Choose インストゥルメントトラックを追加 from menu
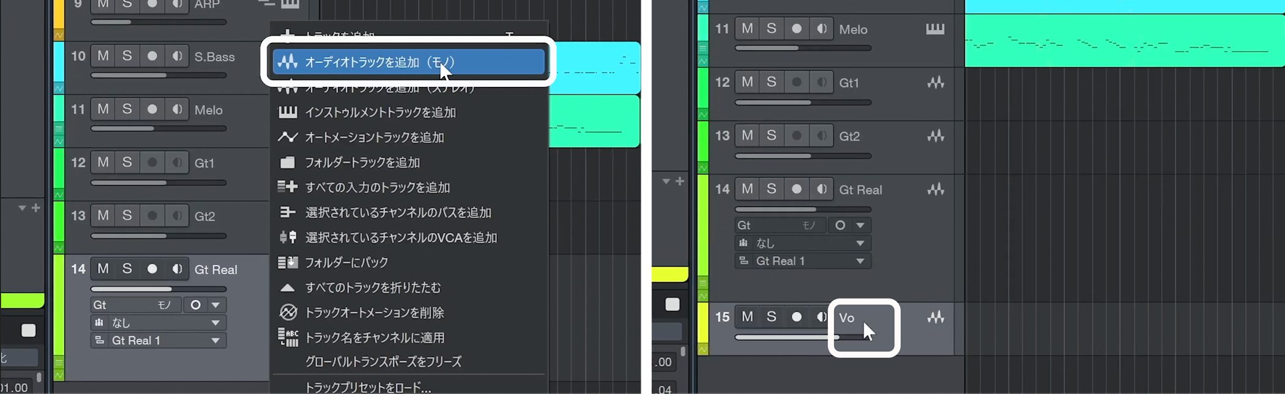 [x=379, y=113]
